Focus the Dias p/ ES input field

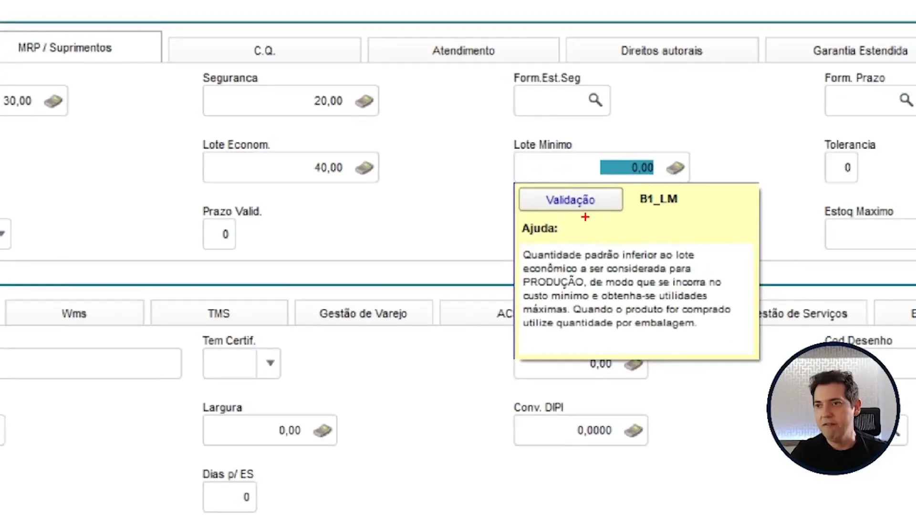(x=229, y=497)
